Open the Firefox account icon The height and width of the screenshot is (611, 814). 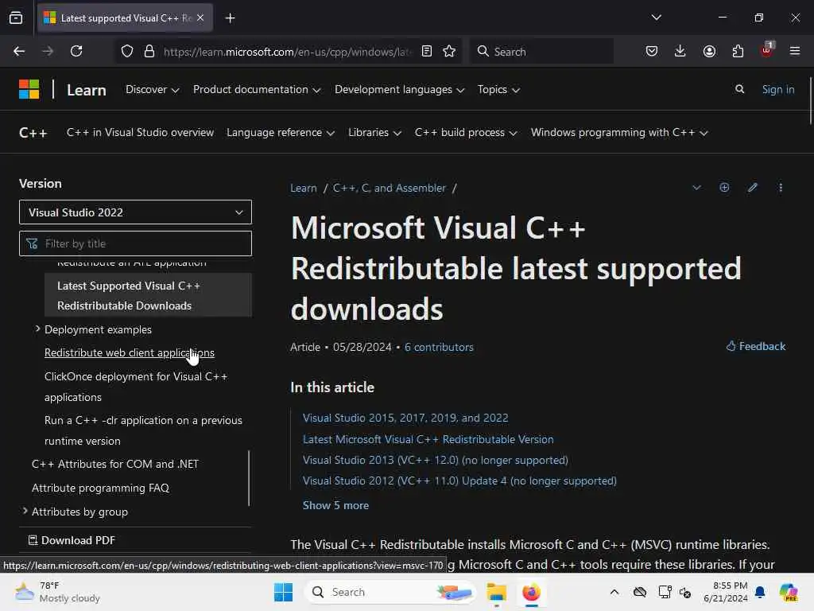(x=709, y=51)
